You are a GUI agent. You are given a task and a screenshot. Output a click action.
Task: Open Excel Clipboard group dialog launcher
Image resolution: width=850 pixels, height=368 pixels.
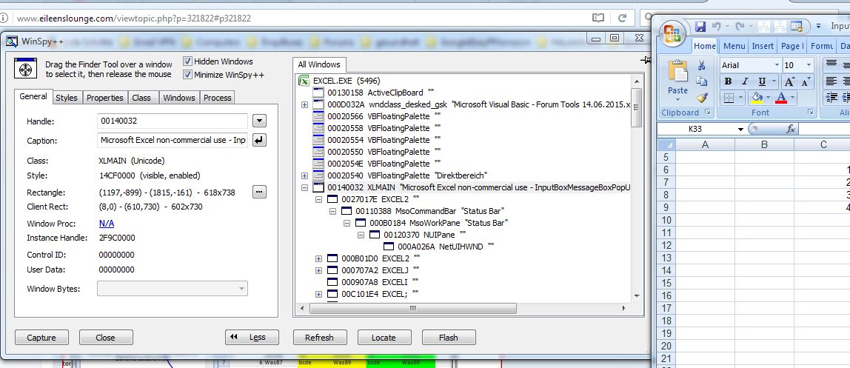click(x=707, y=113)
